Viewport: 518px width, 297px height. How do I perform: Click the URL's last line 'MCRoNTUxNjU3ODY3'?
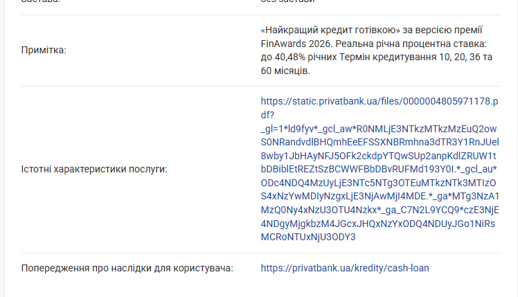(308, 237)
